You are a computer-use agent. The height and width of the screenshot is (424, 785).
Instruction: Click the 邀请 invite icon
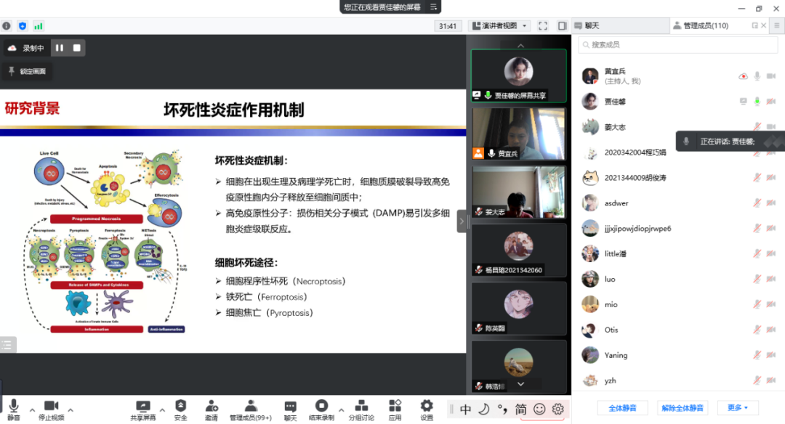[x=212, y=407]
